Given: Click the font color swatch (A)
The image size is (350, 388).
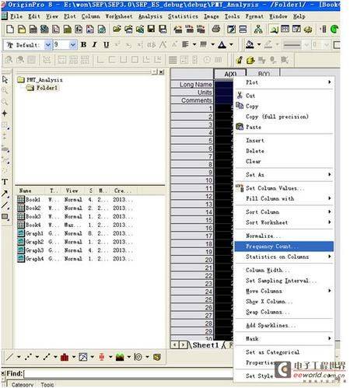Looking at the screenshot, I should pos(222,44).
